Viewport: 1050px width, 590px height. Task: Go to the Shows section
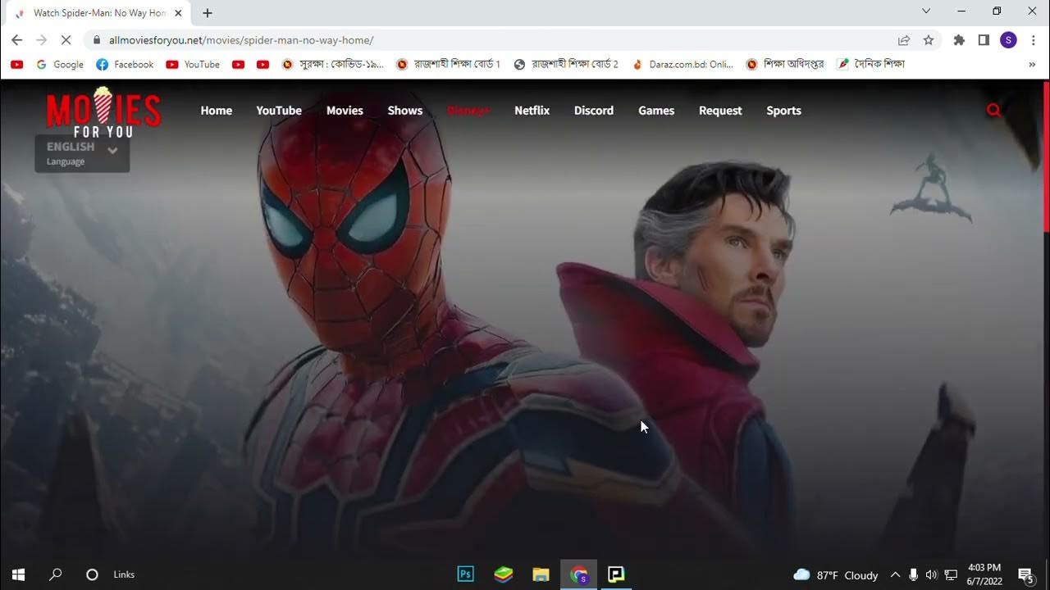(x=405, y=111)
